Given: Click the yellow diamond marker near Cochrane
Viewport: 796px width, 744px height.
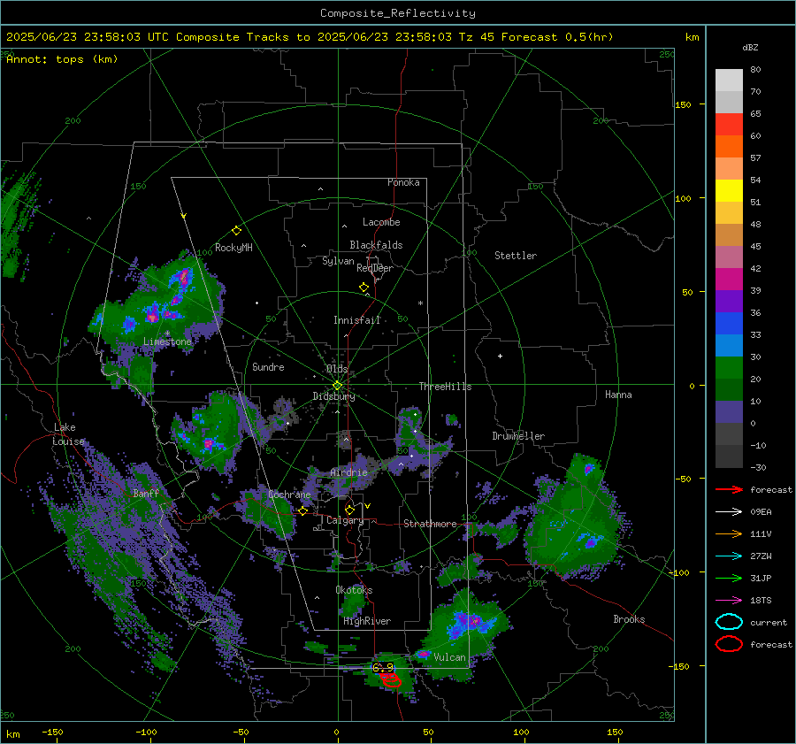Looking at the screenshot, I should pyautogui.click(x=303, y=511).
